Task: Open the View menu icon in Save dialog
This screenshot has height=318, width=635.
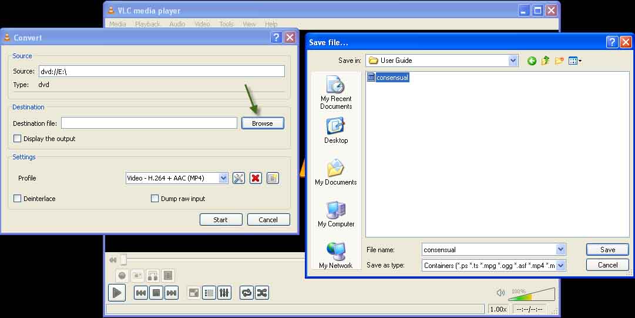Action: pos(574,61)
